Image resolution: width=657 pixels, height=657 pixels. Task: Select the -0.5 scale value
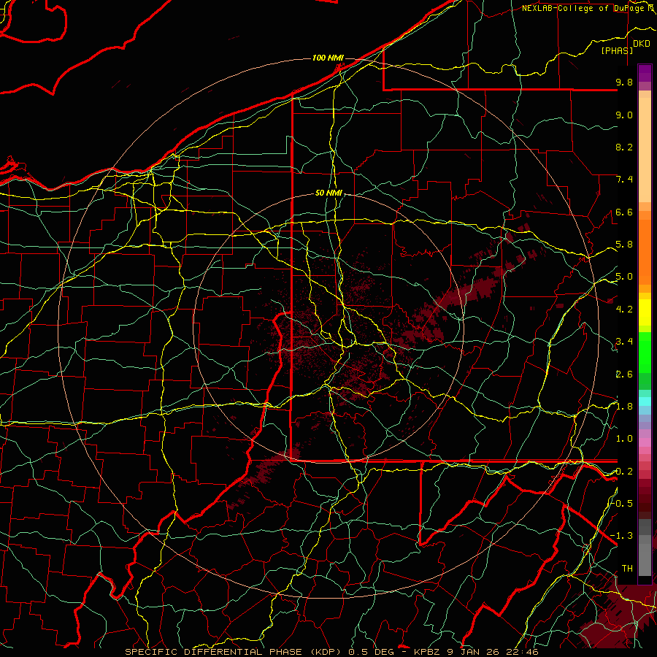pos(622,504)
